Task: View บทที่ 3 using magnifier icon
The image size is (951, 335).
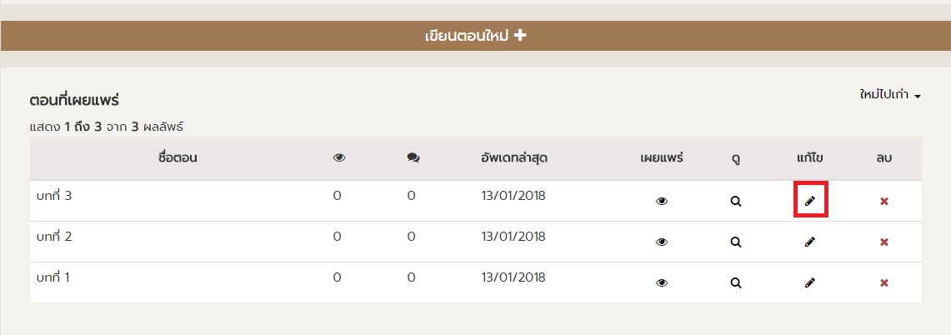Action: click(x=736, y=201)
